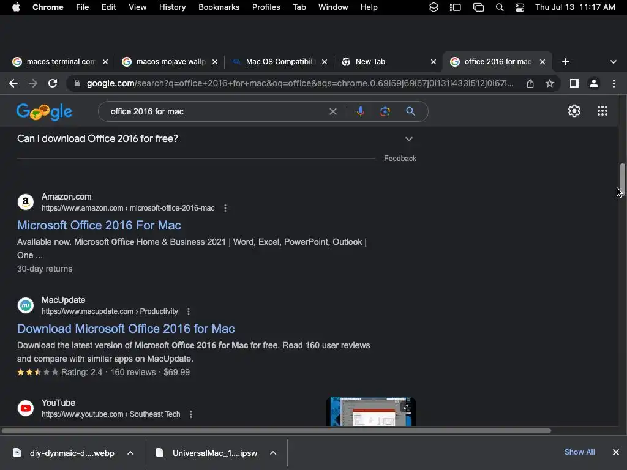The image size is (627, 470).
Task: Open the Chrome profile avatar
Action: [x=594, y=83]
